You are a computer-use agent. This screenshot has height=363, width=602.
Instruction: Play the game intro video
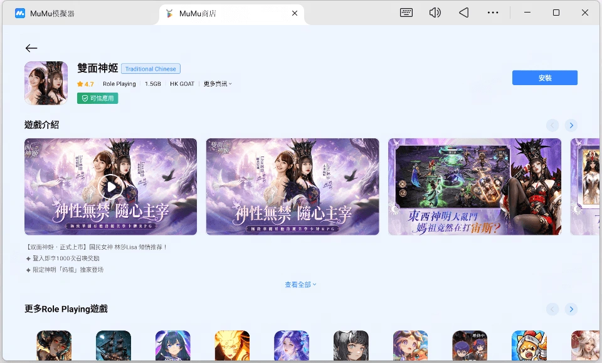pyautogui.click(x=110, y=187)
